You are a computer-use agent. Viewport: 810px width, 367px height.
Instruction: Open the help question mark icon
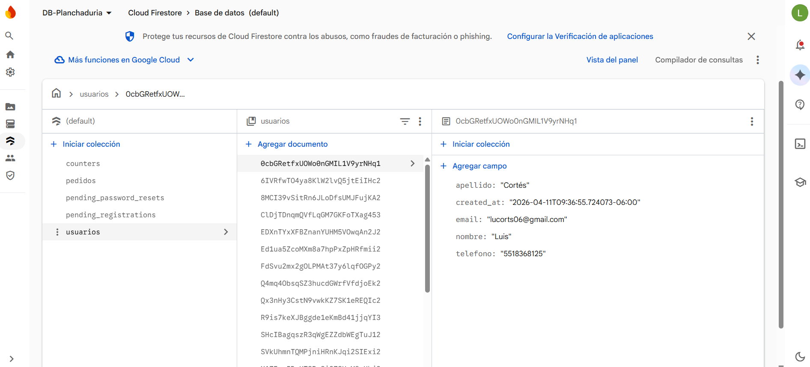click(800, 104)
